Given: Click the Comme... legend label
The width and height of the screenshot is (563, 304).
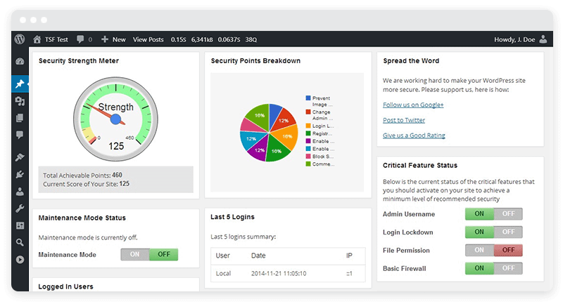Looking at the screenshot, I should click(323, 164).
